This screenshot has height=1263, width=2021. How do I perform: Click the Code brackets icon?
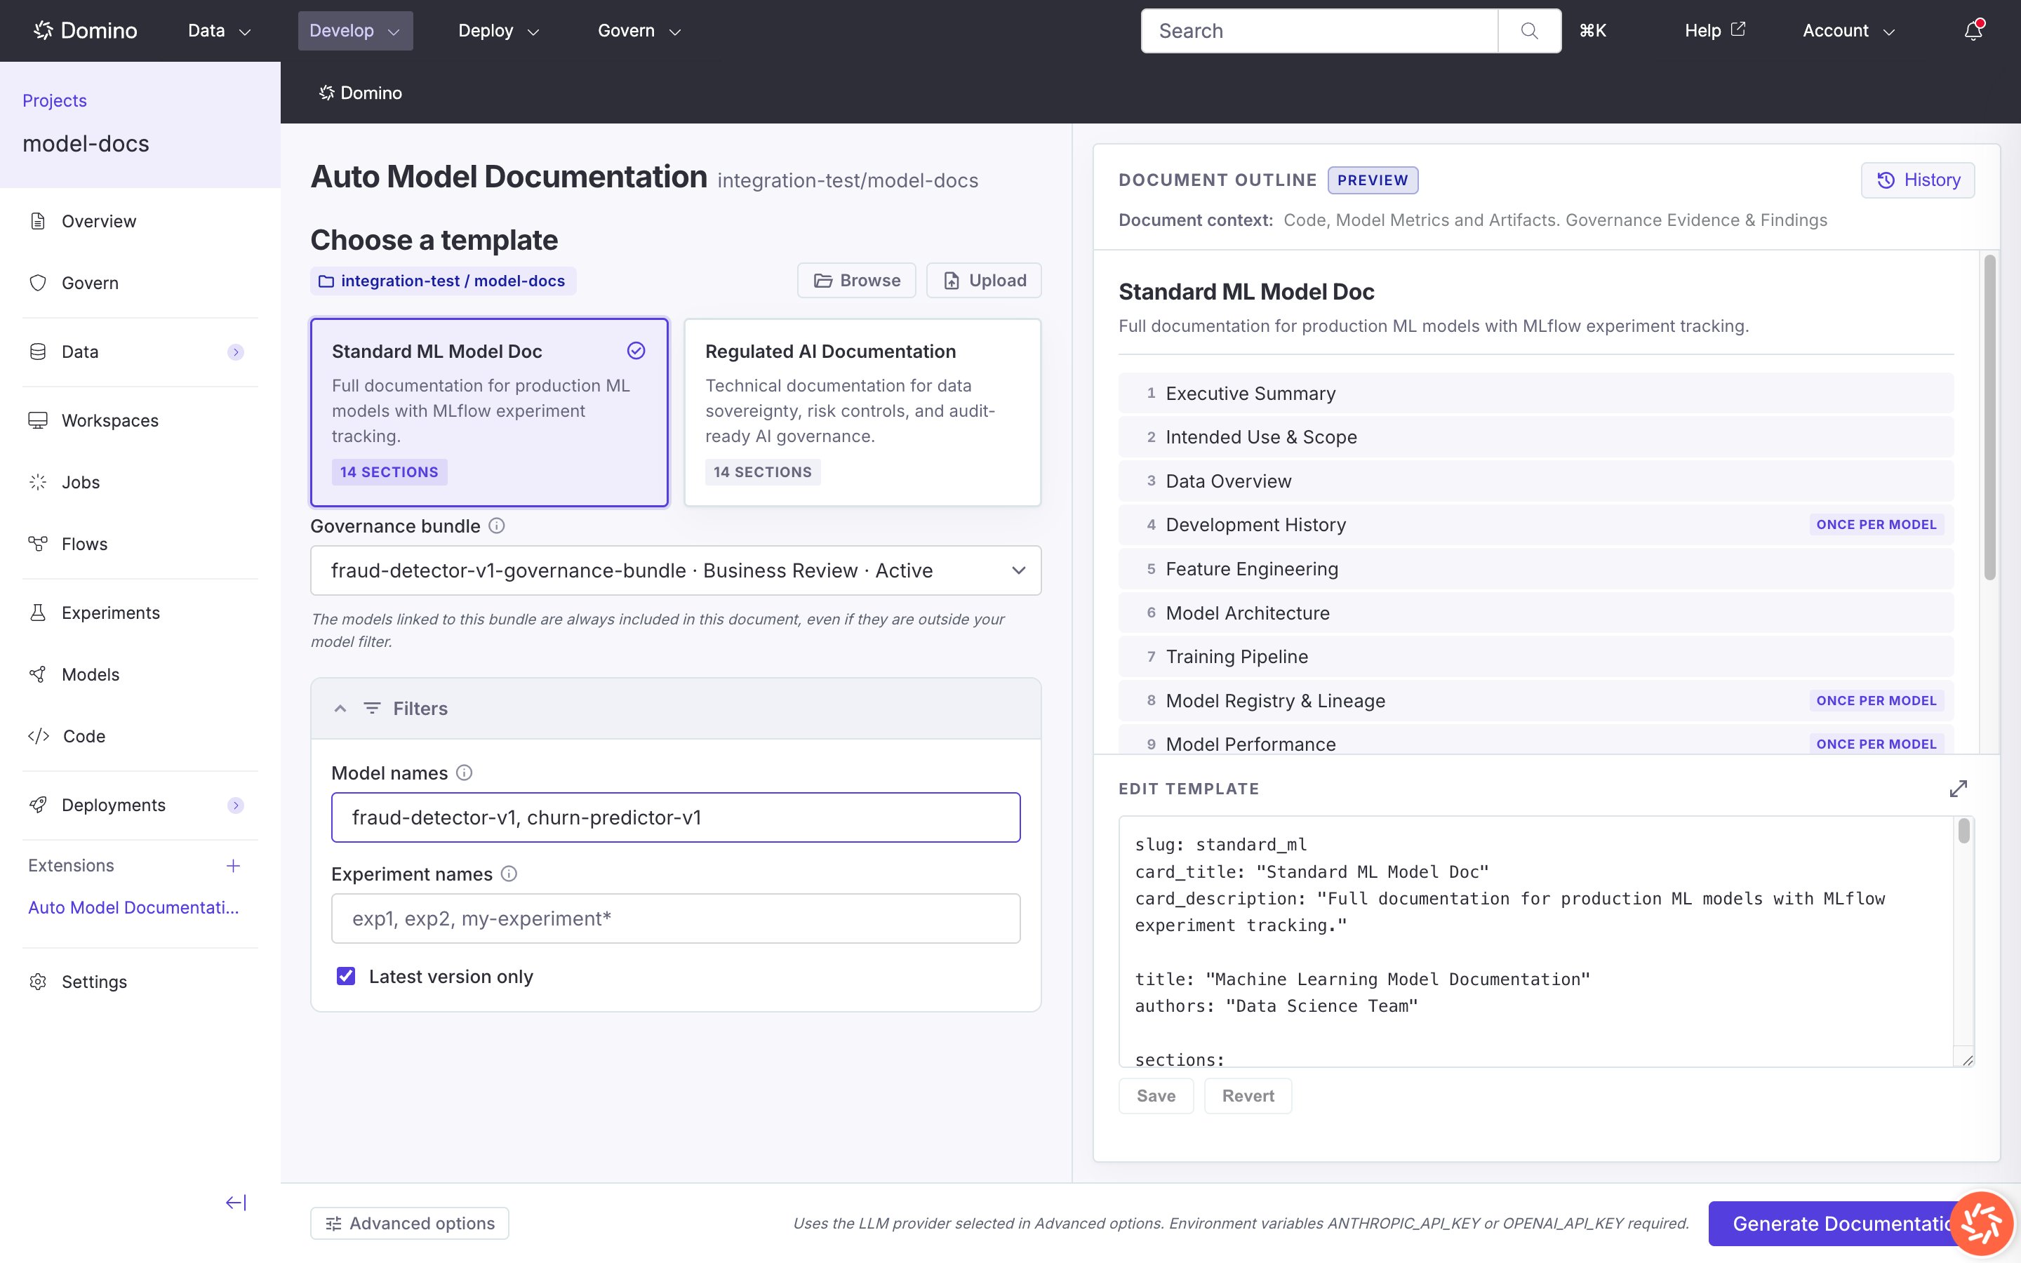[x=39, y=736]
